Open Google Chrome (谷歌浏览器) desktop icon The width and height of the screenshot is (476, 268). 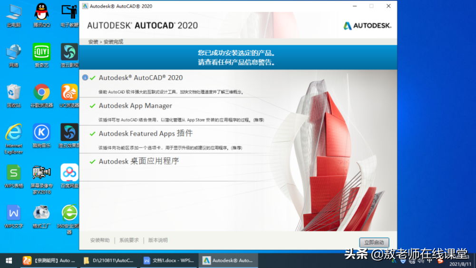(41, 92)
